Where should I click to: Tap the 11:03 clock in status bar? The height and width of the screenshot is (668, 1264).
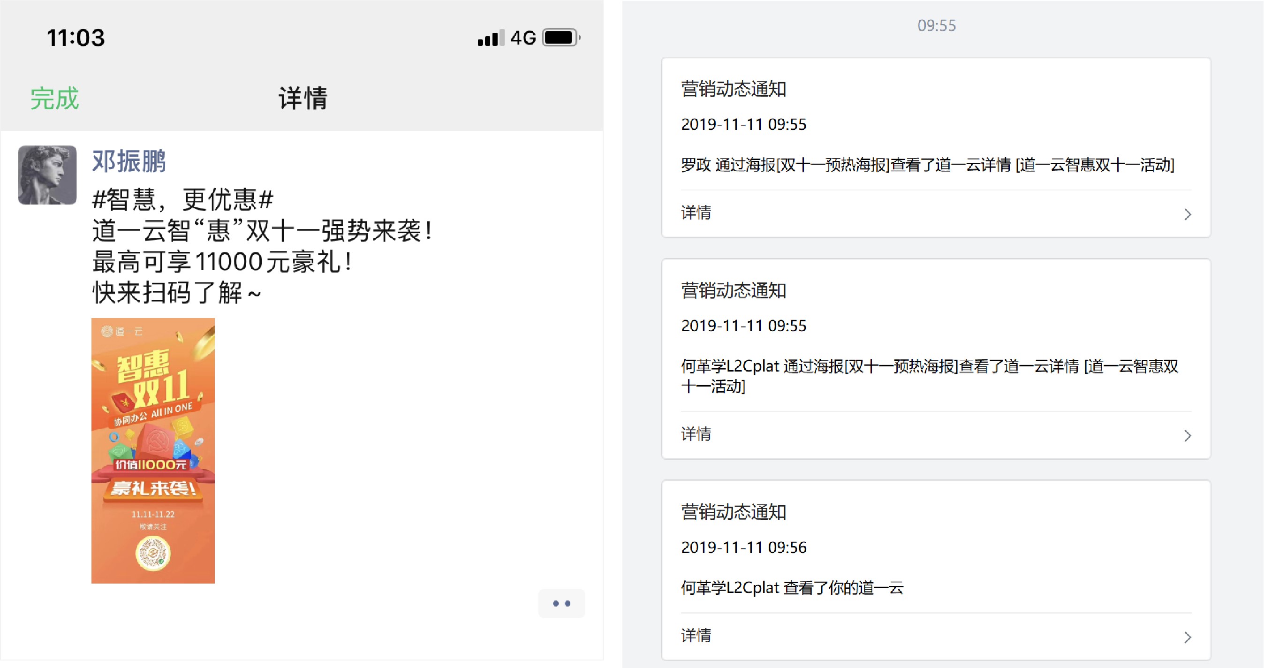click(x=76, y=38)
